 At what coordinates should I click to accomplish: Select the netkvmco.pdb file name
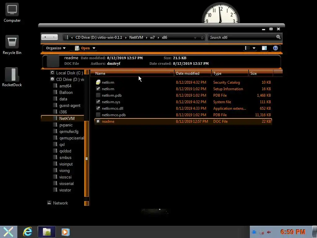[x=114, y=115]
